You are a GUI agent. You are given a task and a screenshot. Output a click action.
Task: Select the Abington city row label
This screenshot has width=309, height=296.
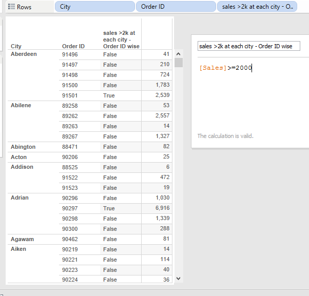pyautogui.click(x=23, y=147)
